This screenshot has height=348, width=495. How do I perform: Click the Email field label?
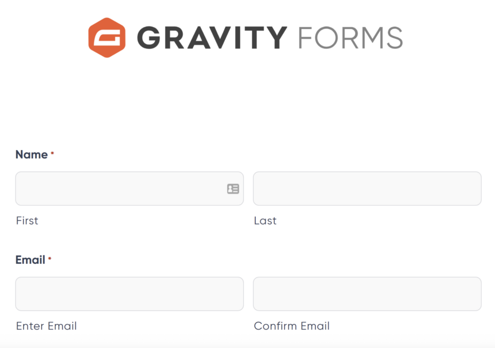pos(29,260)
